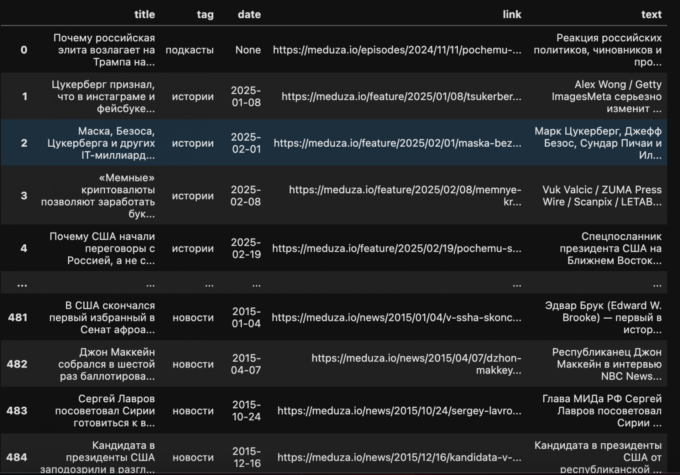Click the 'подкасты' tag cell
680x475 pixels.
pyautogui.click(x=190, y=50)
